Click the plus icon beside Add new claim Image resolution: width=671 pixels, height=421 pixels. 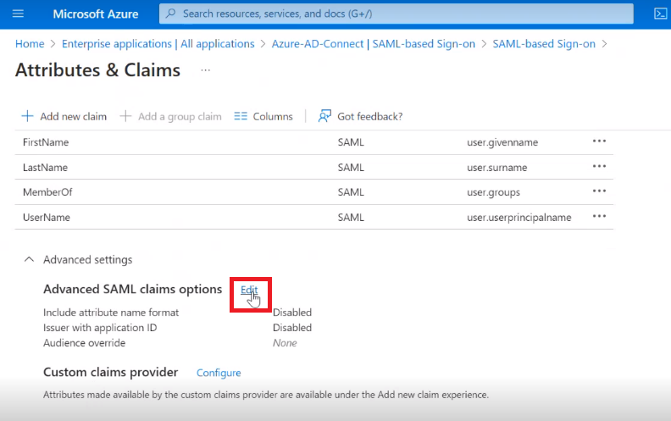point(27,116)
